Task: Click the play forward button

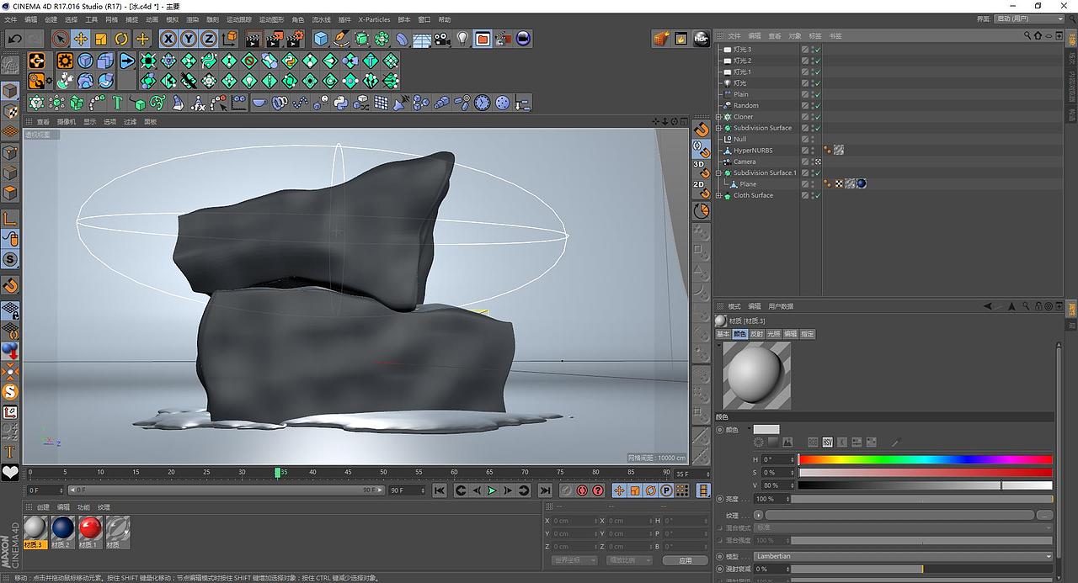Action: pyautogui.click(x=492, y=490)
